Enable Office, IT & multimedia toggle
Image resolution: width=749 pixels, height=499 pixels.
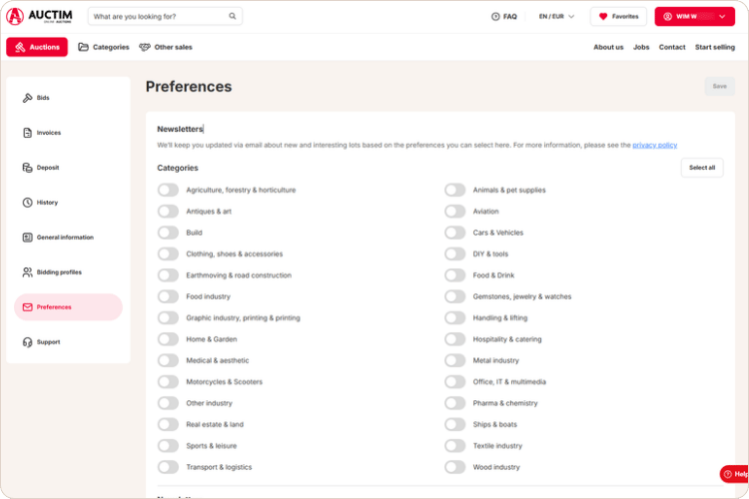pyautogui.click(x=454, y=381)
